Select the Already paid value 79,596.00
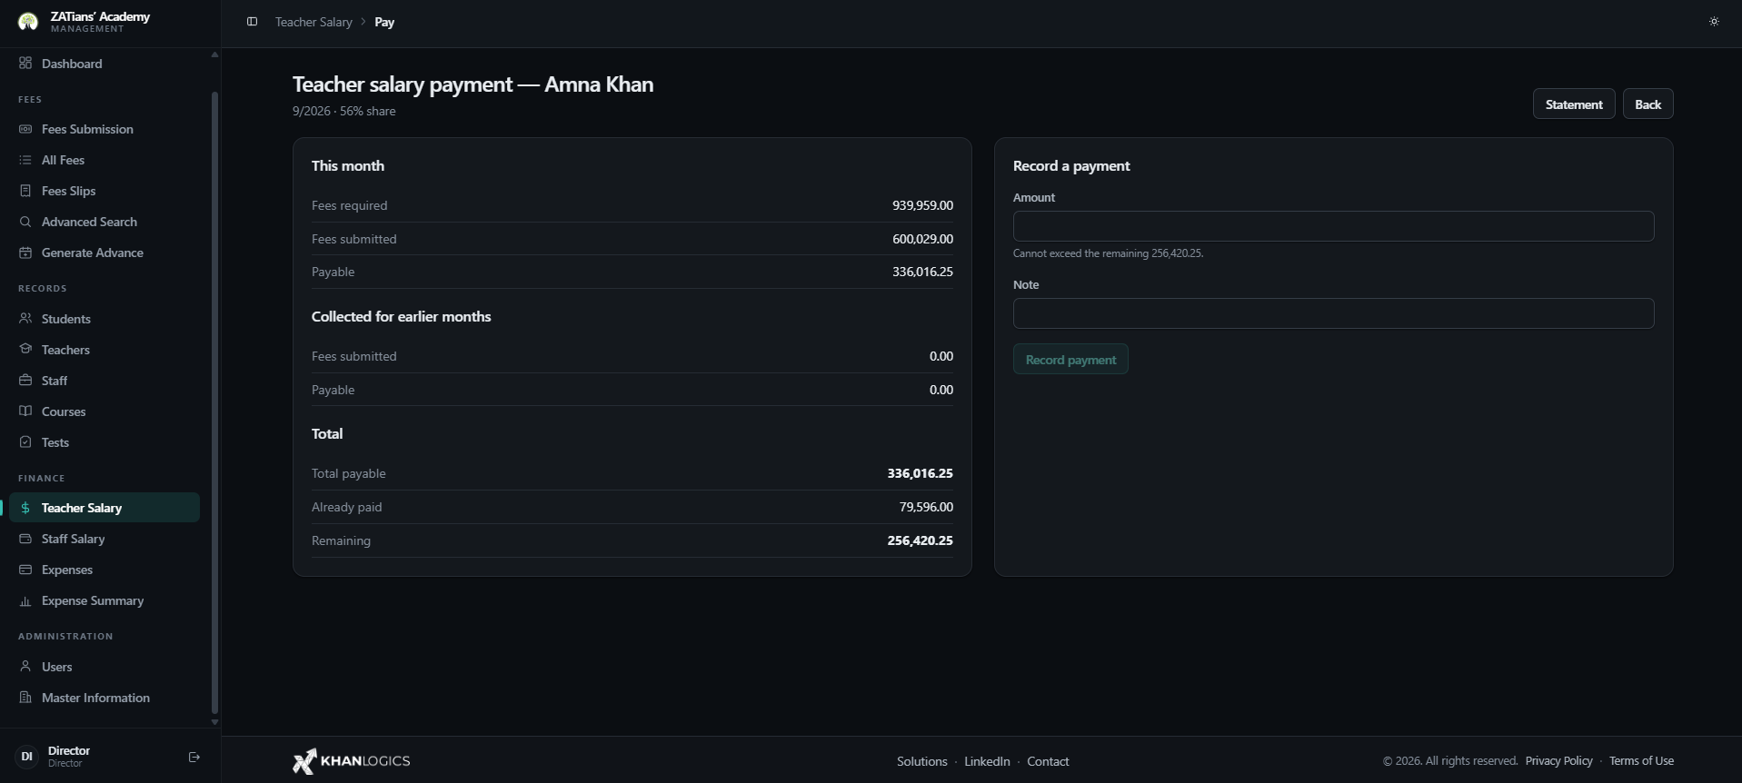The width and height of the screenshot is (1742, 783). [926, 507]
